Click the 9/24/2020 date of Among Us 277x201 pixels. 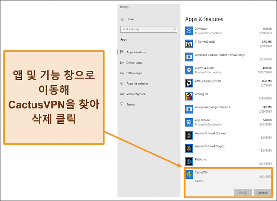pyautogui.click(x=265, y=99)
